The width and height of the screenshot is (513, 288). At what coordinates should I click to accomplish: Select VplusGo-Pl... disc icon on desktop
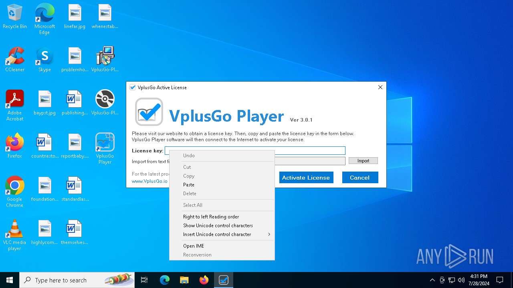(105, 103)
